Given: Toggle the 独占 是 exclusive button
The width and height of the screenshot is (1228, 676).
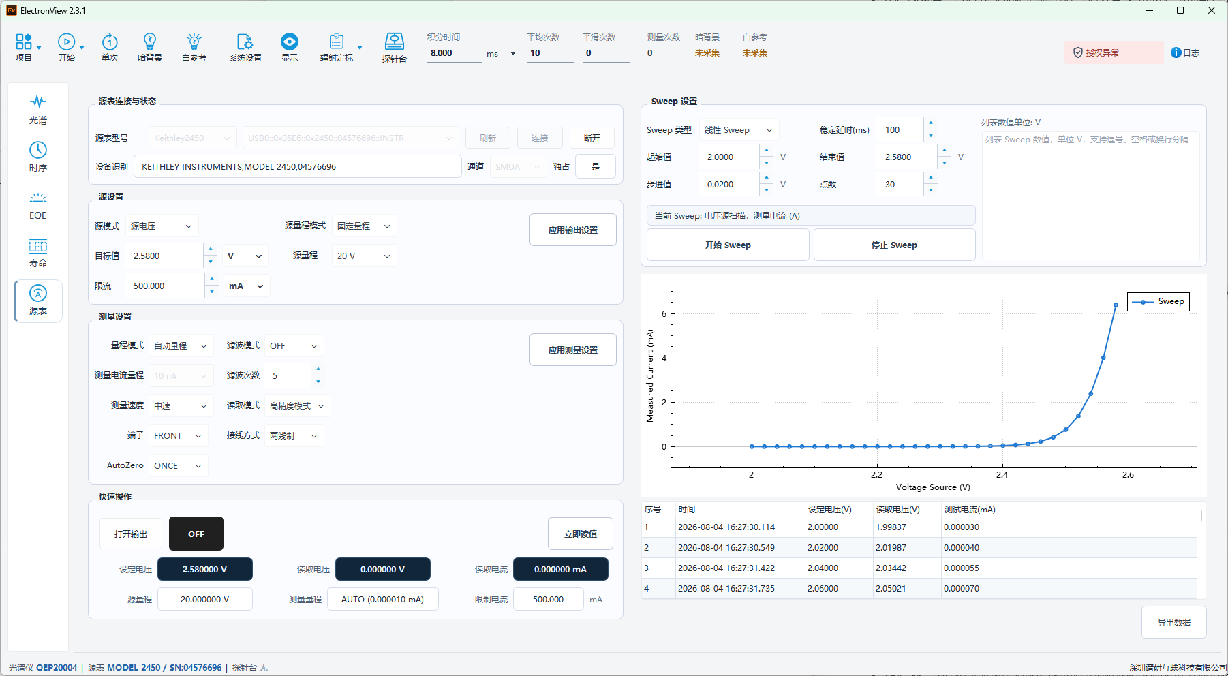Looking at the screenshot, I should click(596, 166).
